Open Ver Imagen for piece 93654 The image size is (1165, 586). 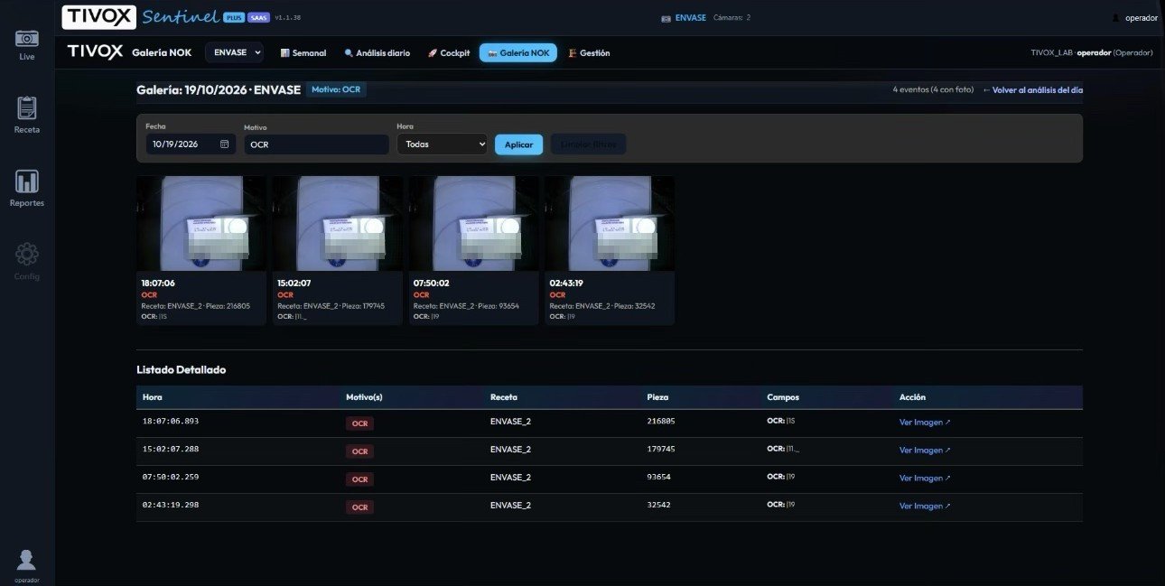tap(925, 479)
